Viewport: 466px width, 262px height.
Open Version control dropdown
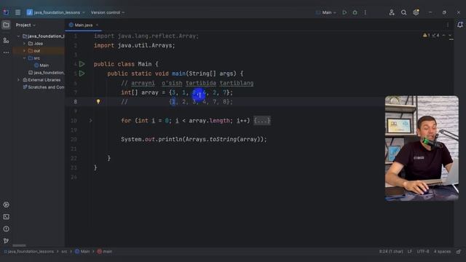click(108, 12)
